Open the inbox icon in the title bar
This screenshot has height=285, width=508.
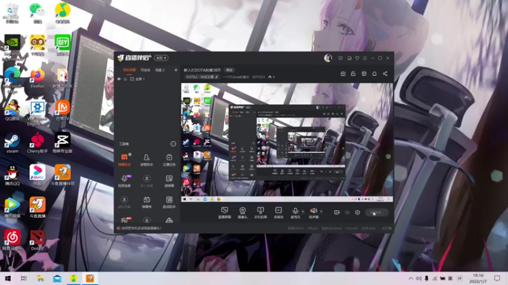pyautogui.click(x=349, y=58)
